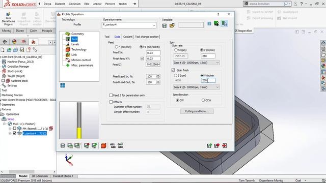
Task: Click the Load template folder icon
Action: [172, 25]
